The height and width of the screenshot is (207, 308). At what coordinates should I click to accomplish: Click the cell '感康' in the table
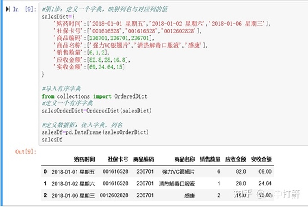[x=190, y=195]
